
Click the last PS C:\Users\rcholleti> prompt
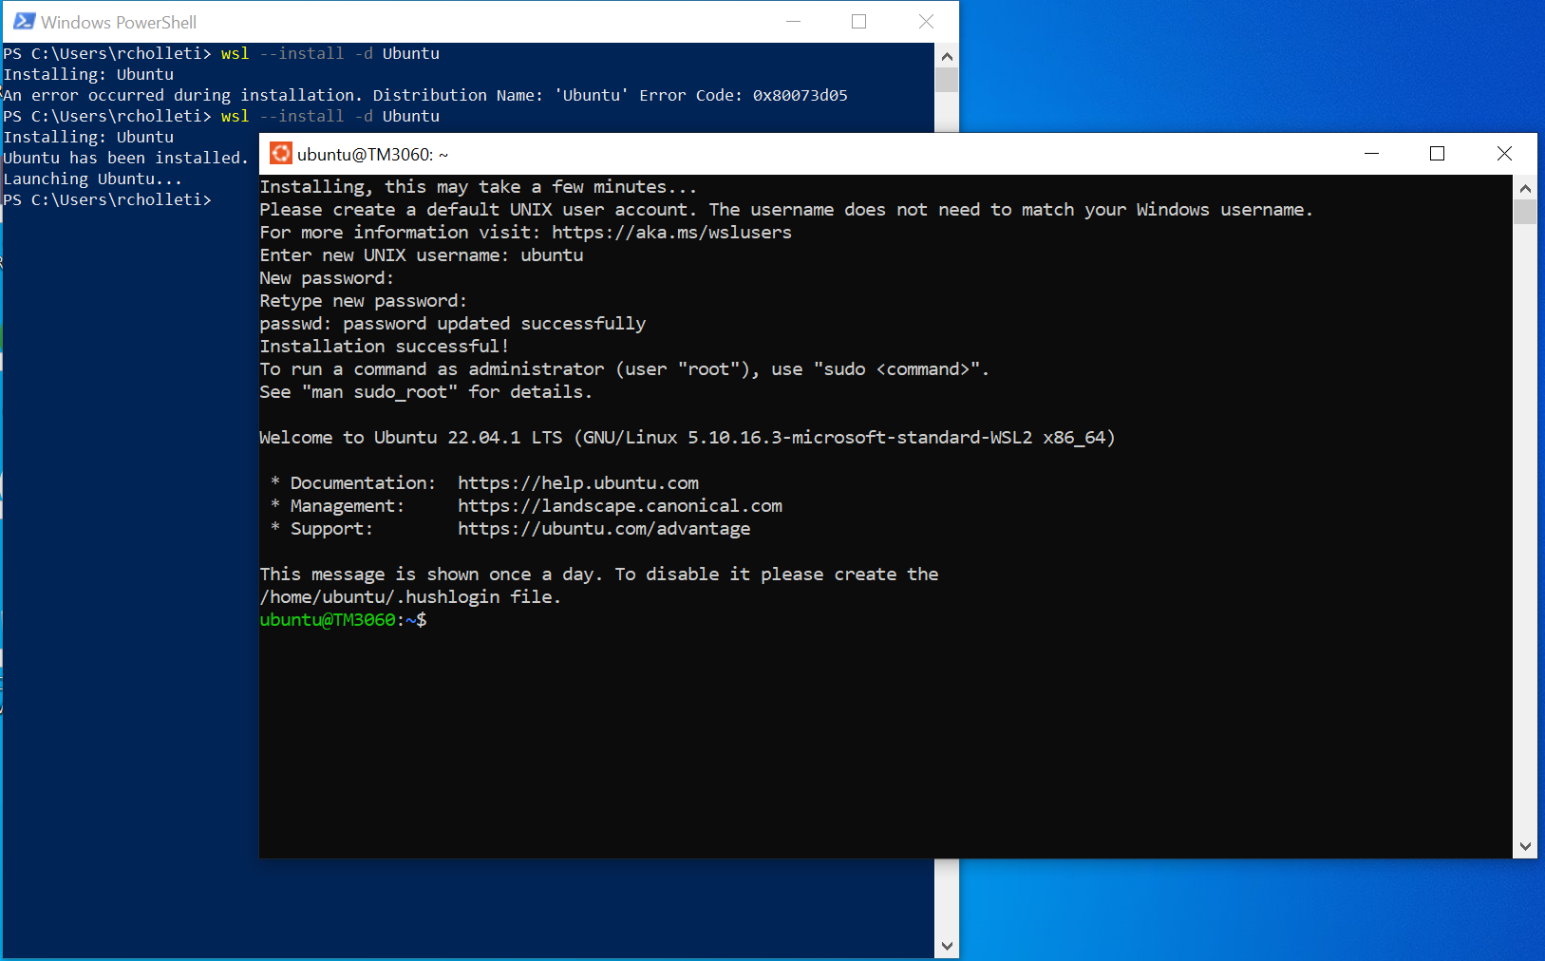tap(107, 200)
